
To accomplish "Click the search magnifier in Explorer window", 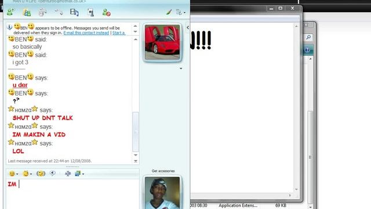I will [308, 37].
